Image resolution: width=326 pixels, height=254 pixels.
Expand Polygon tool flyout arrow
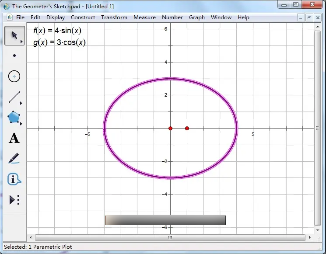pyautogui.click(x=21, y=124)
